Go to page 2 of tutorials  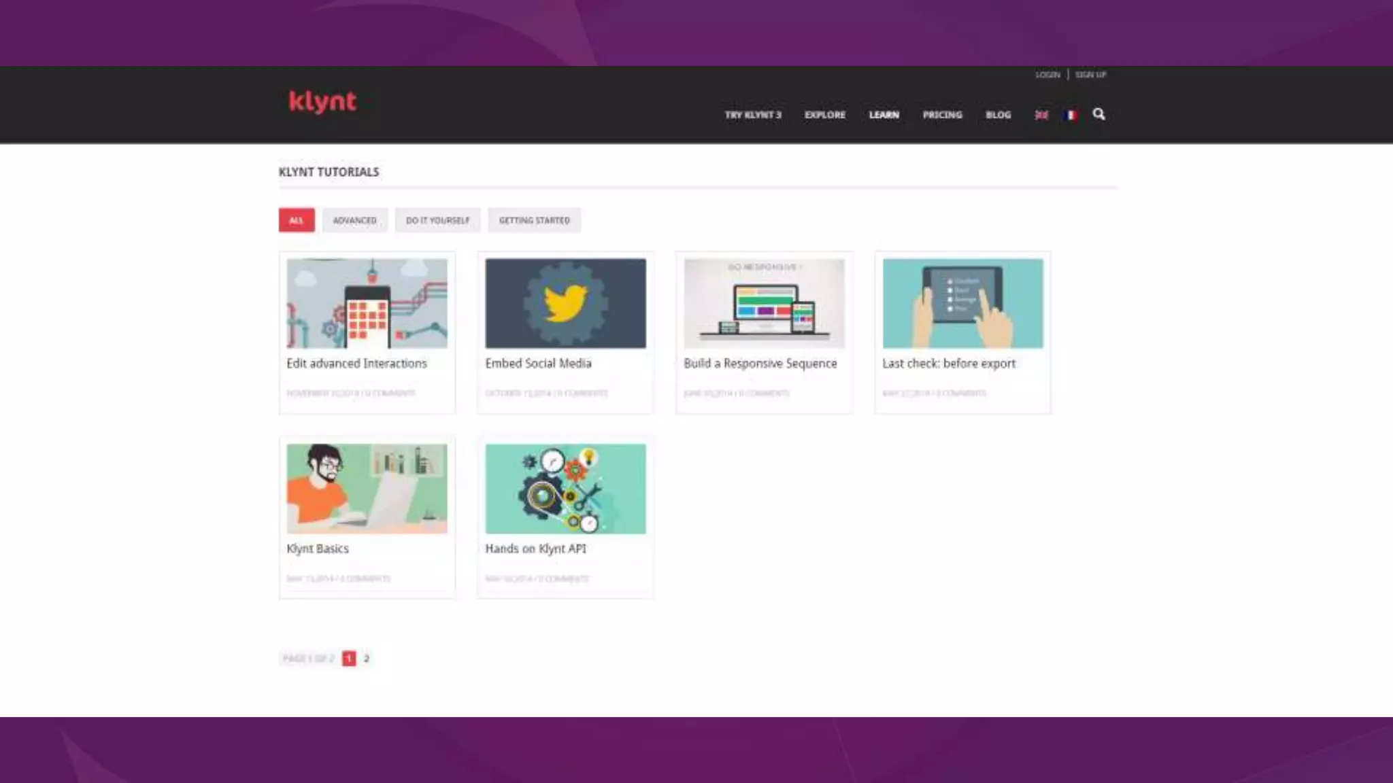[366, 658]
